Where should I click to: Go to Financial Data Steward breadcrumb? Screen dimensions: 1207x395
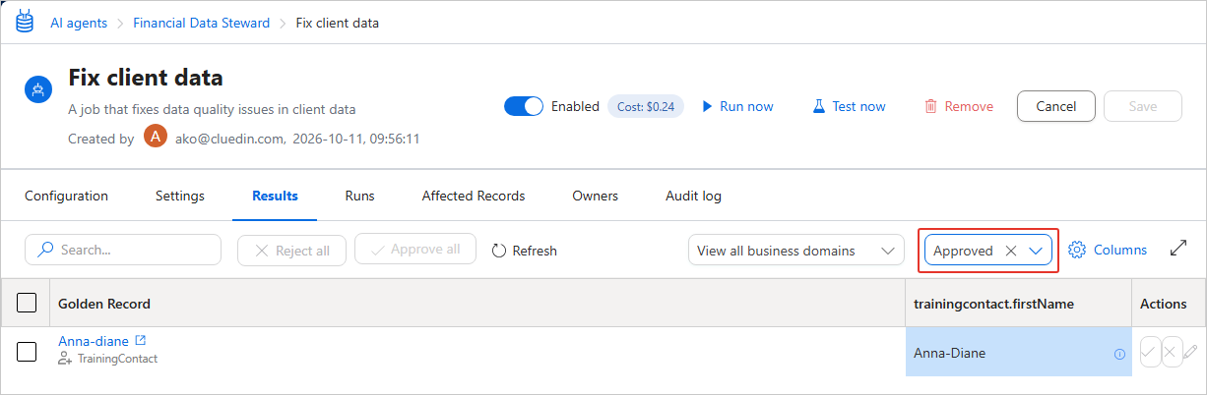202,23
